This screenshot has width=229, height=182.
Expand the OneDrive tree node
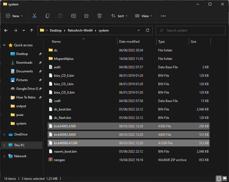point(4,134)
